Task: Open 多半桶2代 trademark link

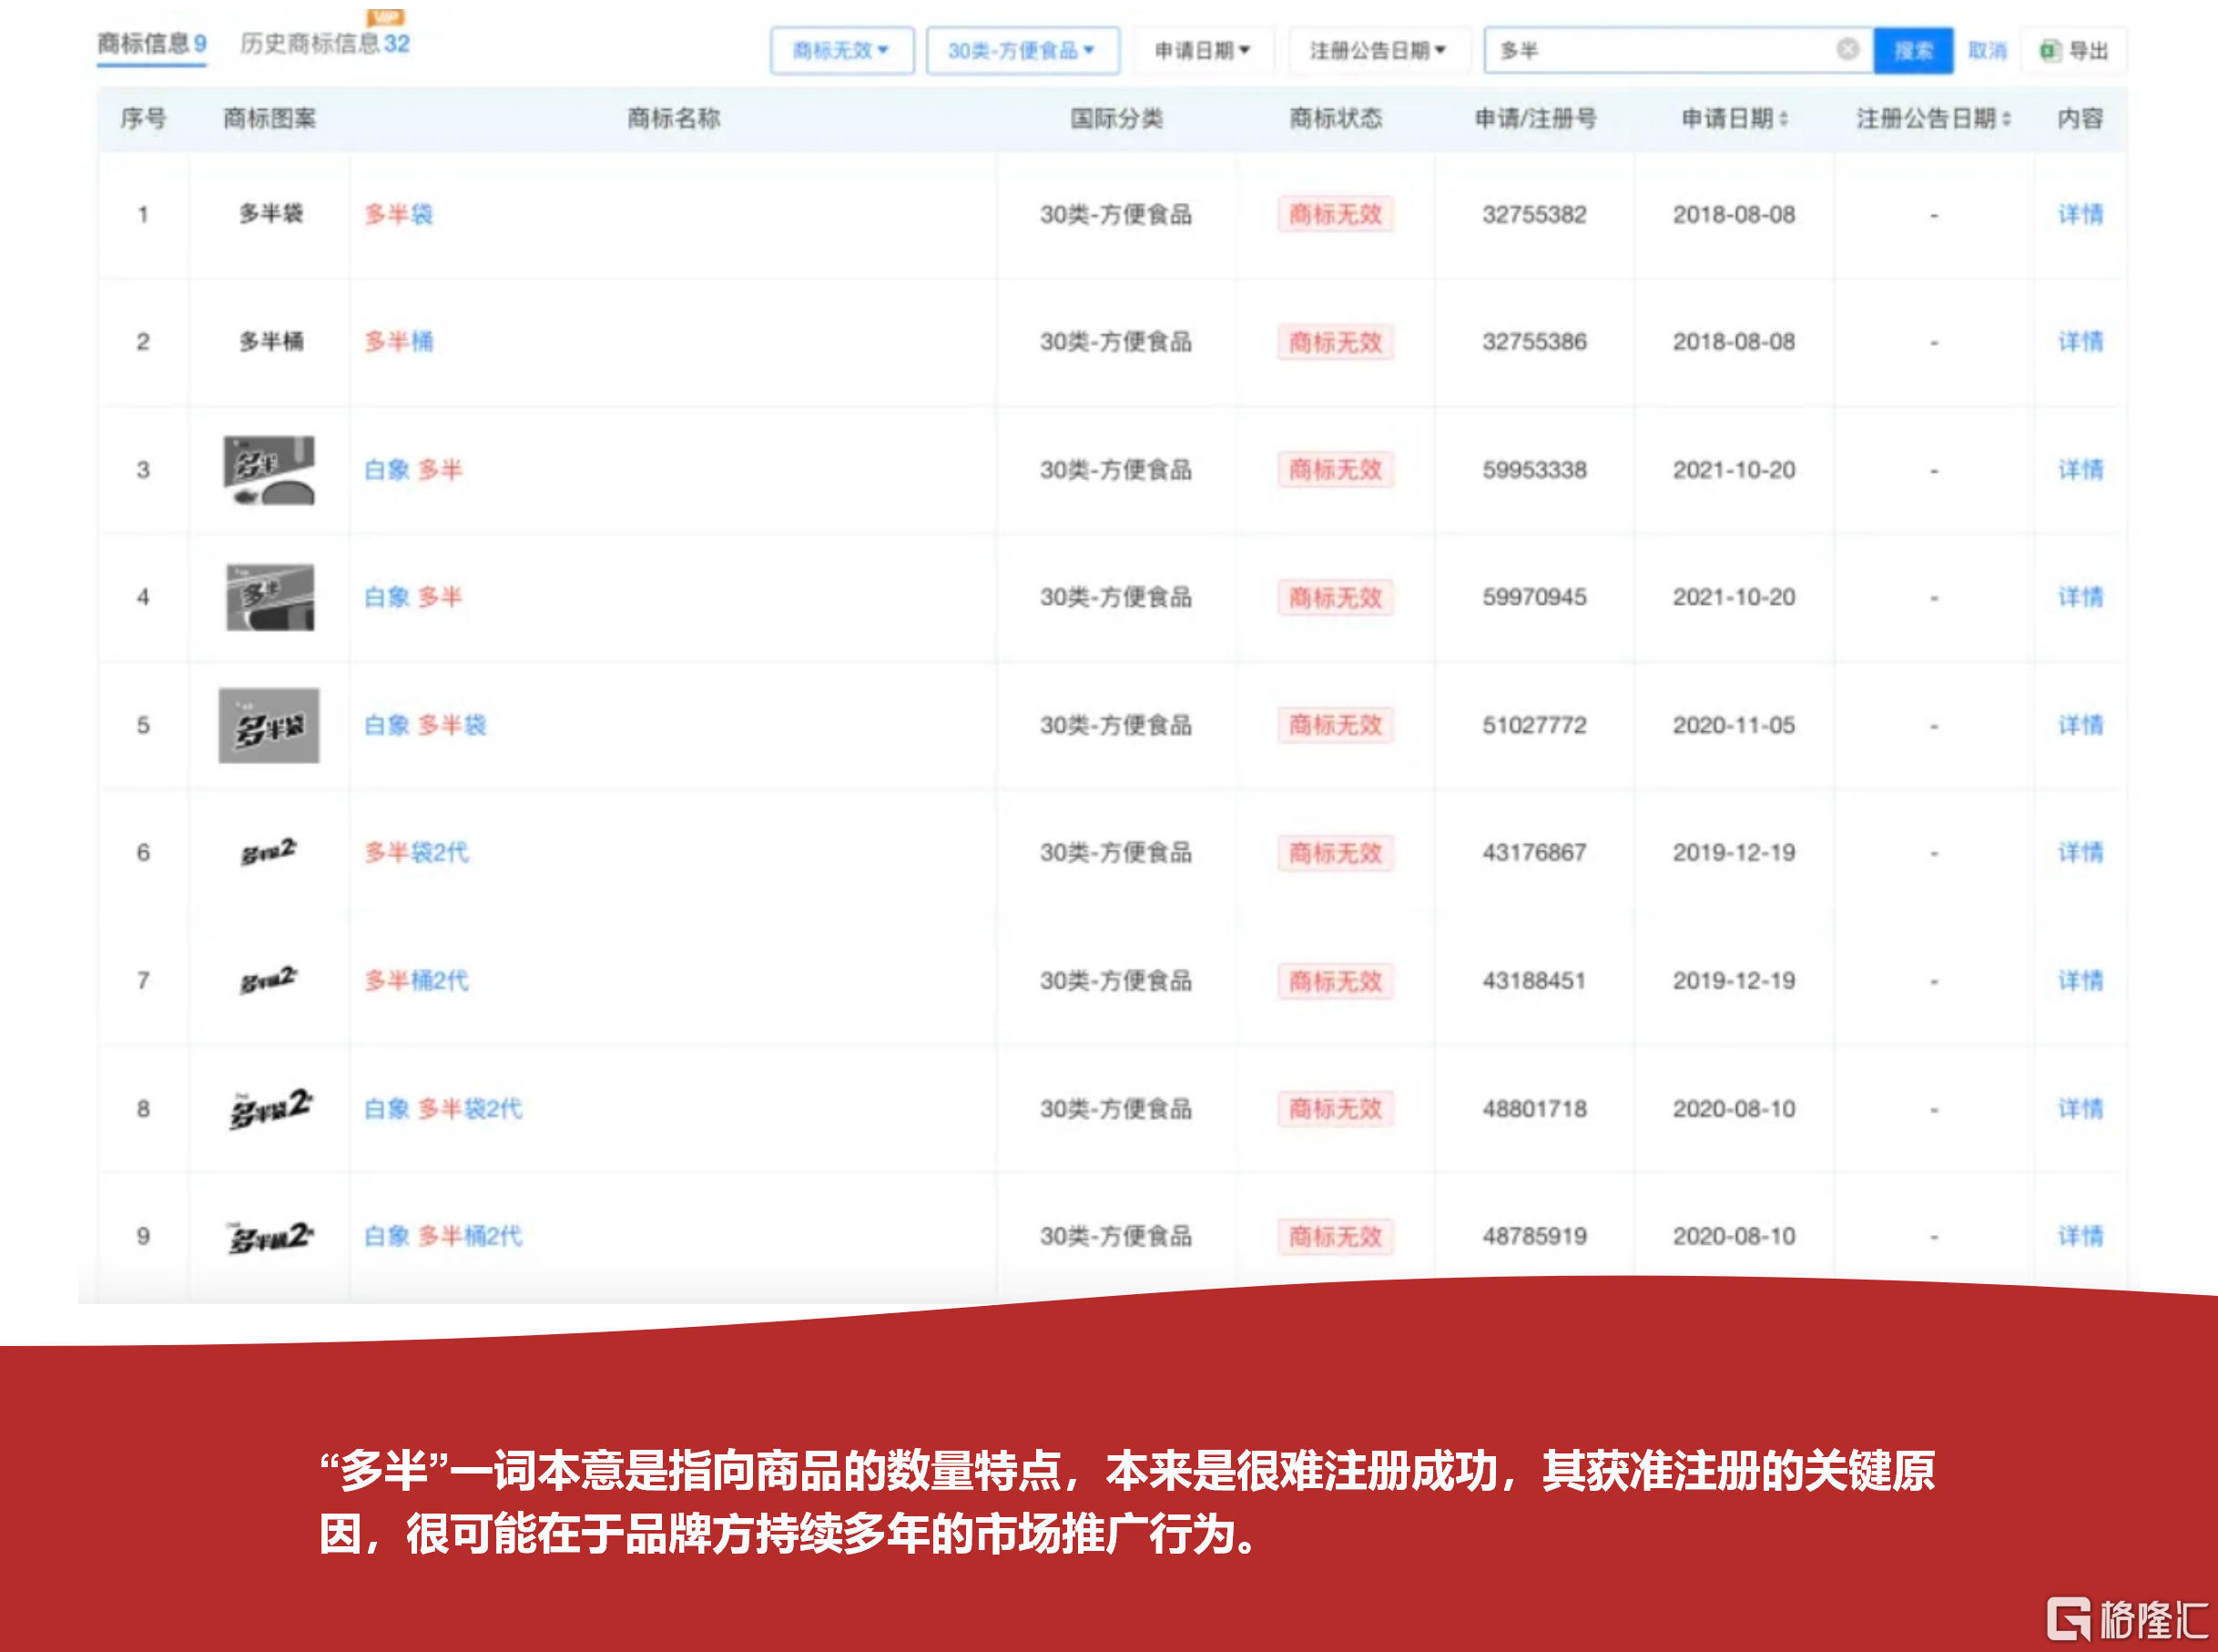Action: point(417,981)
